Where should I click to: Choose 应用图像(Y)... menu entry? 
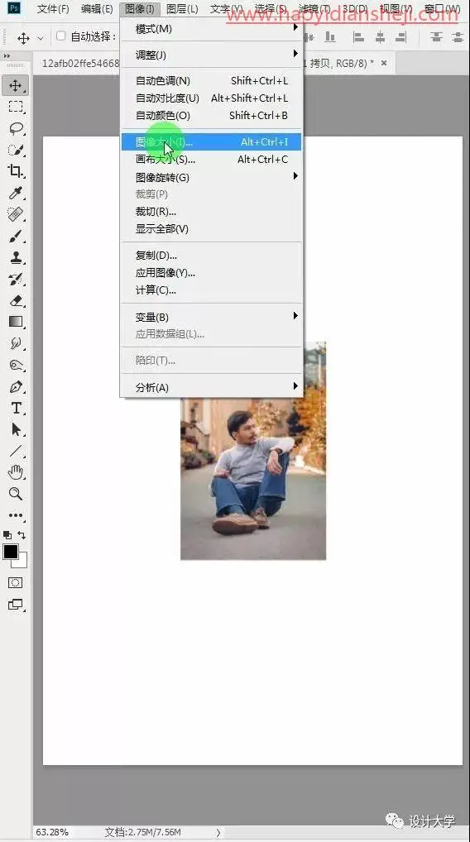(211, 272)
